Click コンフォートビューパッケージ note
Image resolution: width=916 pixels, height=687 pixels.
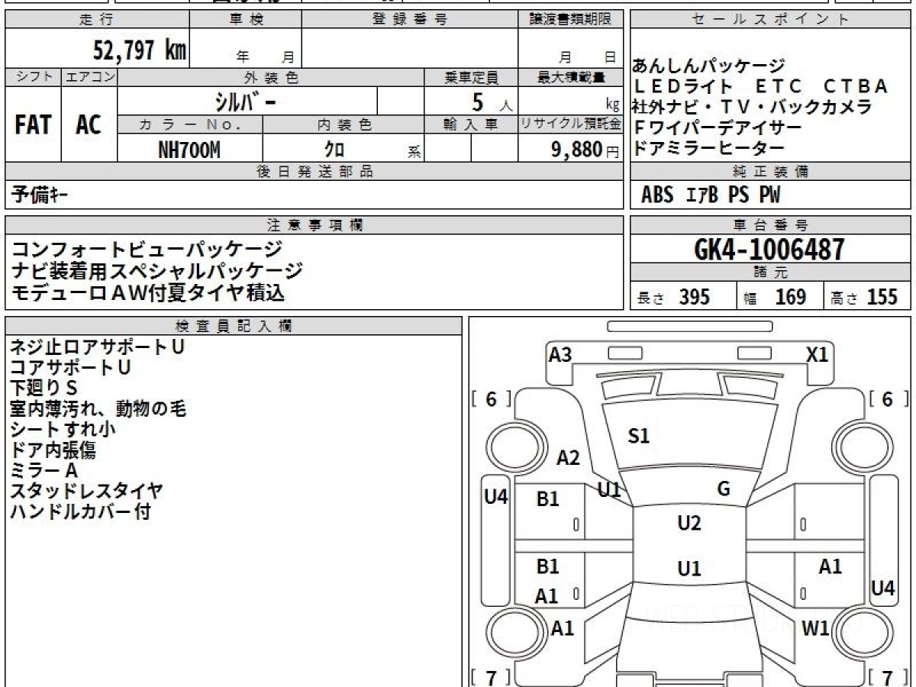click(147, 249)
